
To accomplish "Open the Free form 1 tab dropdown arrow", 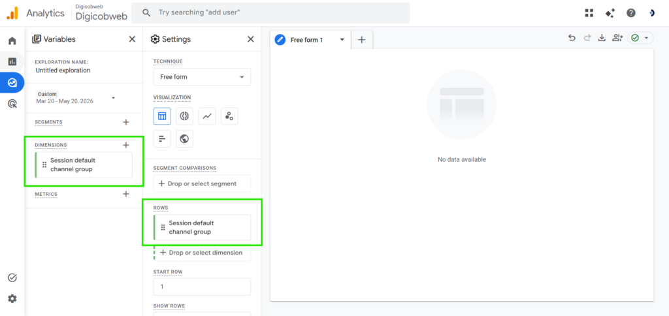I will click(342, 40).
